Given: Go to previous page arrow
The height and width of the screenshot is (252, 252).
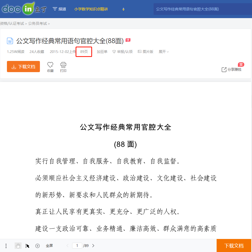Looking at the screenshot, I should [68, 246].
